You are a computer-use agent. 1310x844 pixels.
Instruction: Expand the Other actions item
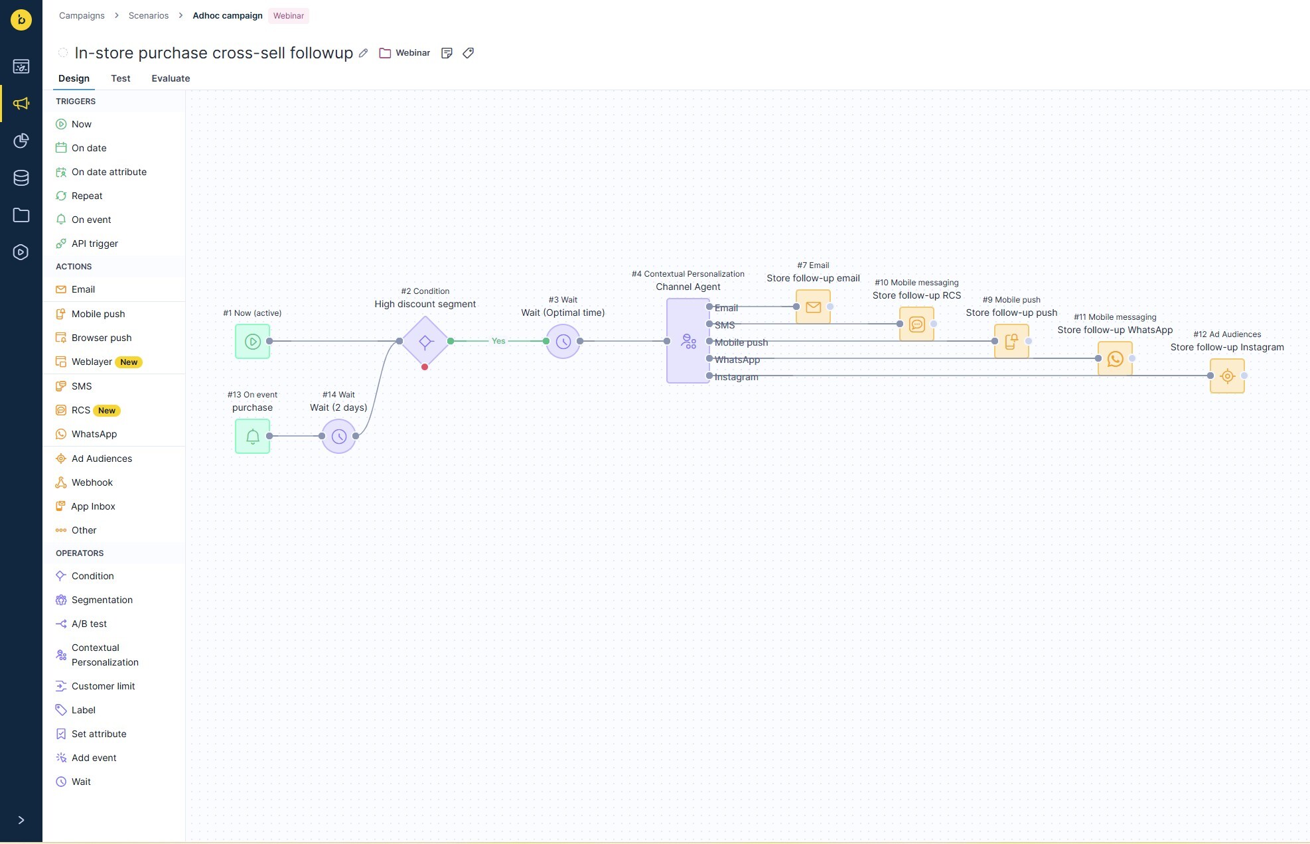pyautogui.click(x=84, y=530)
